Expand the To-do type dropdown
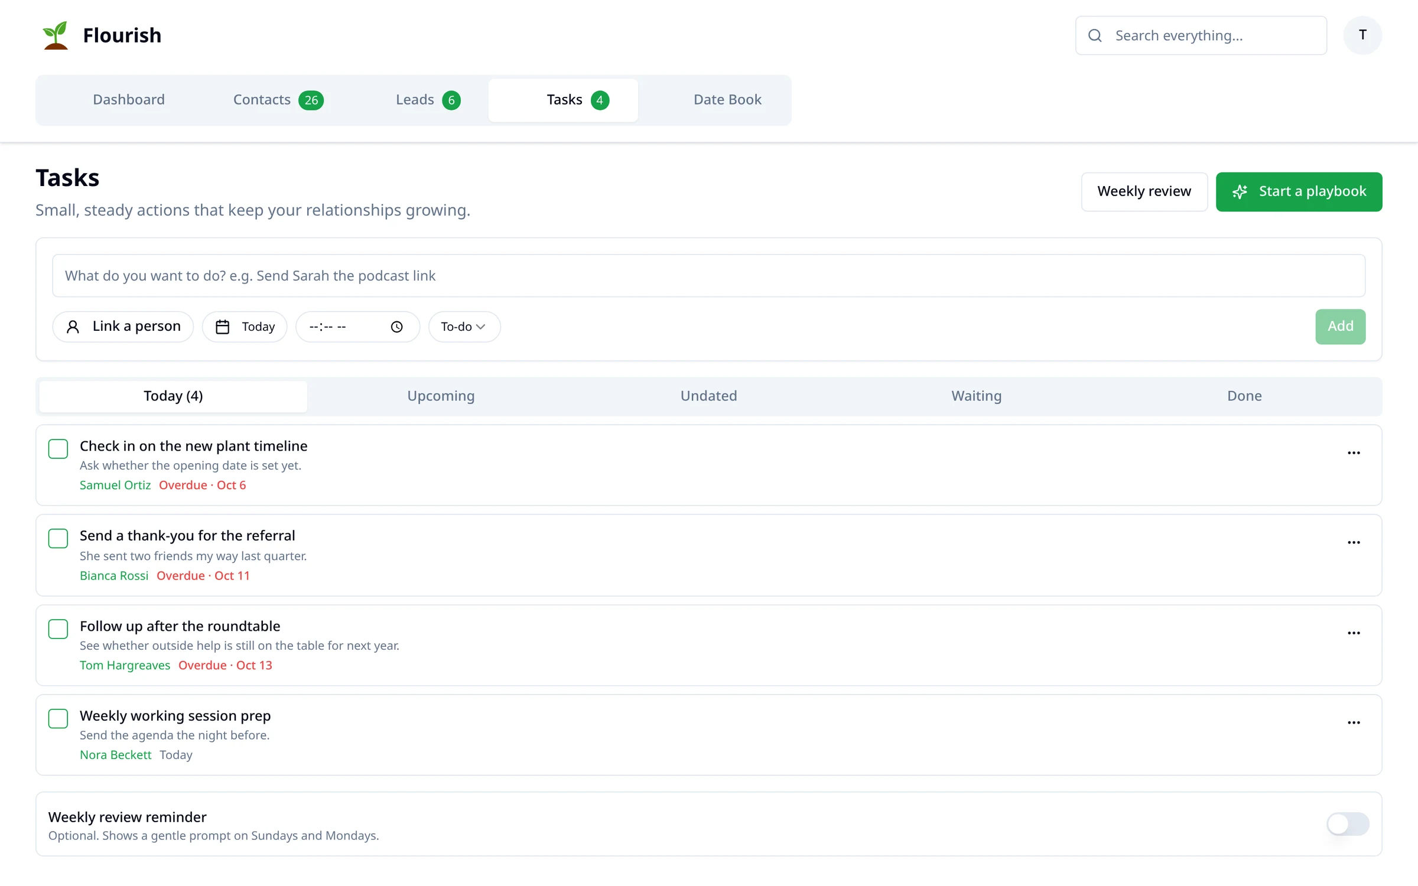 click(x=464, y=327)
